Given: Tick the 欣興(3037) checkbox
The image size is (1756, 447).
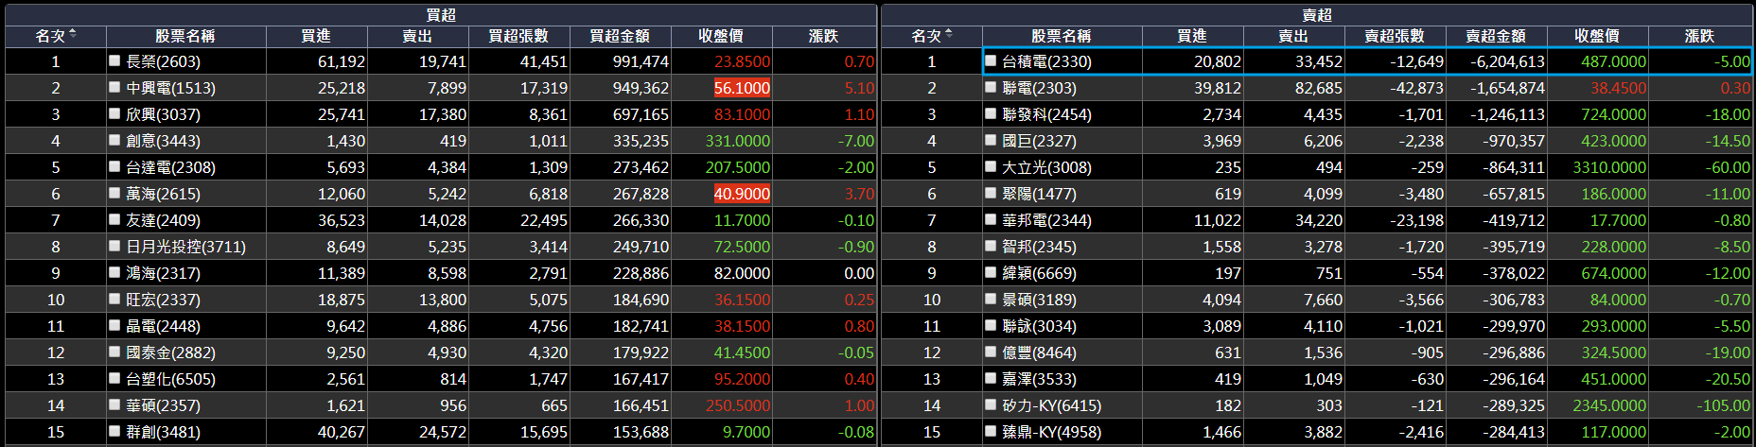Looking at the screenshot, I should [114, 113].
